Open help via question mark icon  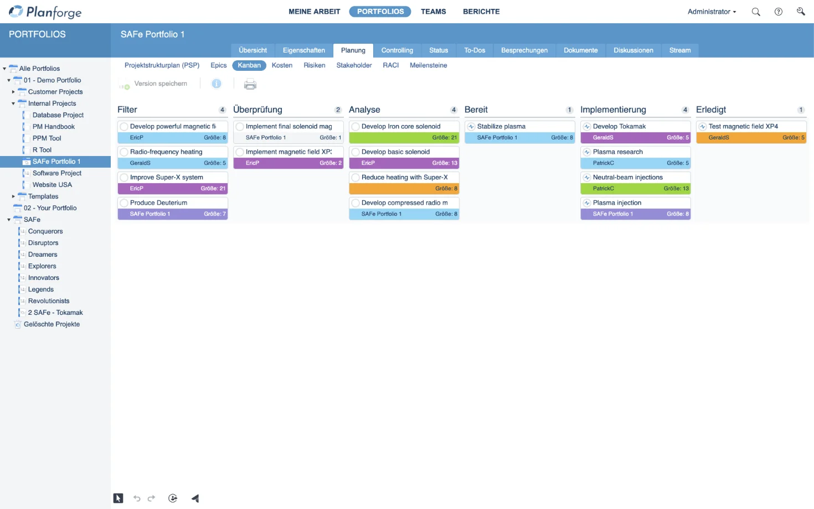point(778,12)
